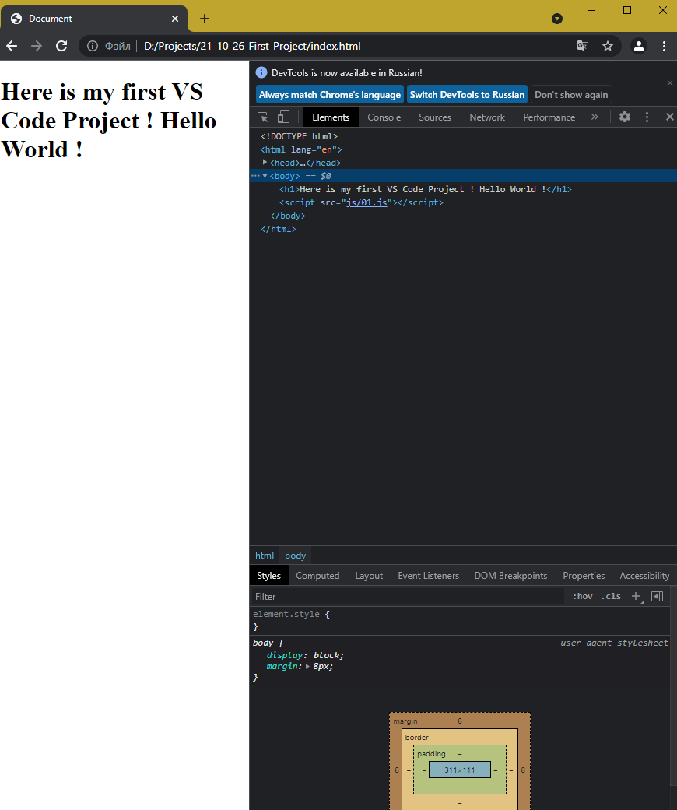Image resolution: width=677 pixels, height=810 pixels.
Task: Dismiss the language notification bar
Action: coord(670,82)
